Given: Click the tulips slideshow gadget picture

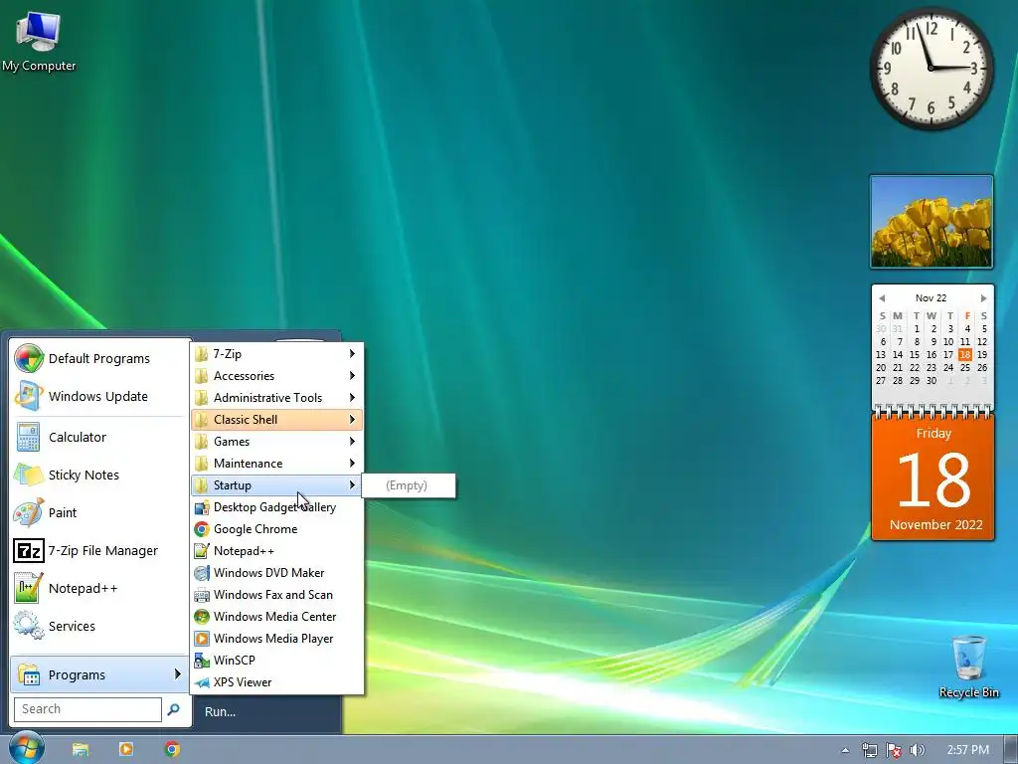Looking at the screenshot, I should pos(931,222).
